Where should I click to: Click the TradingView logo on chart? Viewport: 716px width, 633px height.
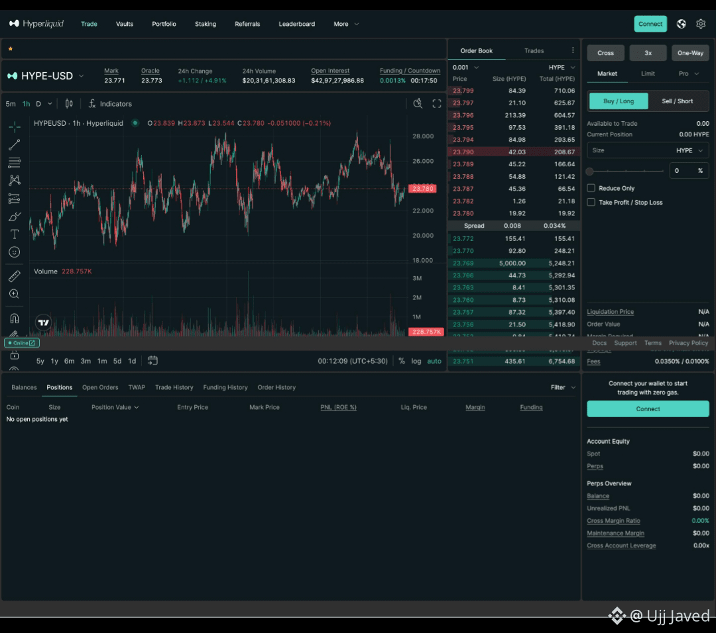(43, 322)
